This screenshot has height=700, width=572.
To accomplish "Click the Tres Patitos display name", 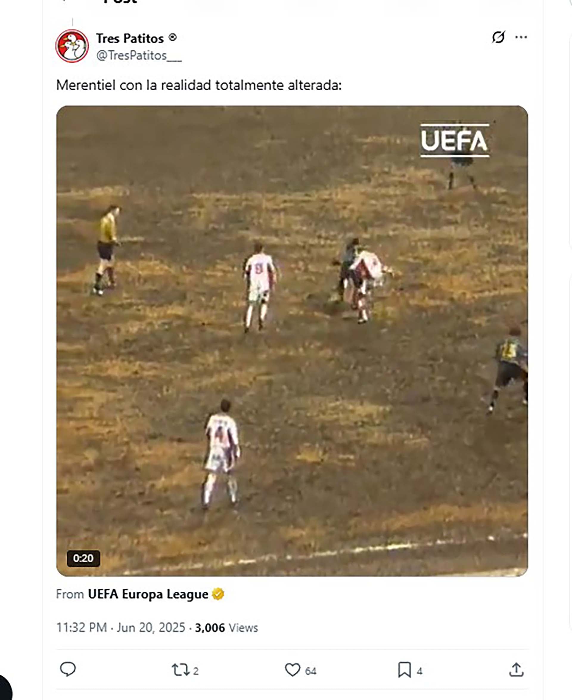I will click(x=130, y=38).
